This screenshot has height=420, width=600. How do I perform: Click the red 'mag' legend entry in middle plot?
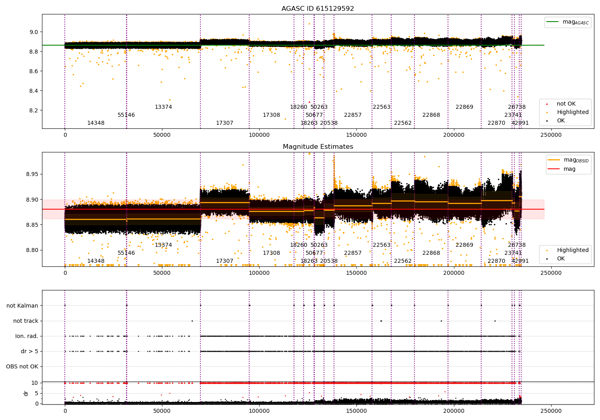pos(562,169)
